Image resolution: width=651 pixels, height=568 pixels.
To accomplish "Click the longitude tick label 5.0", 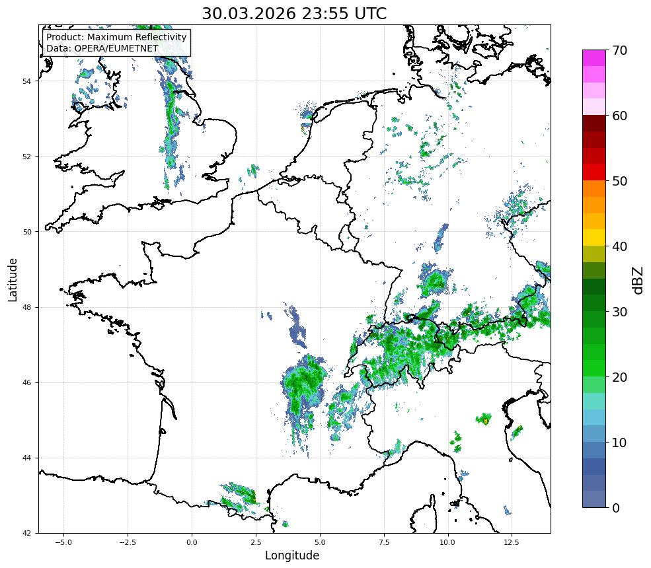I will click(320, 542).
